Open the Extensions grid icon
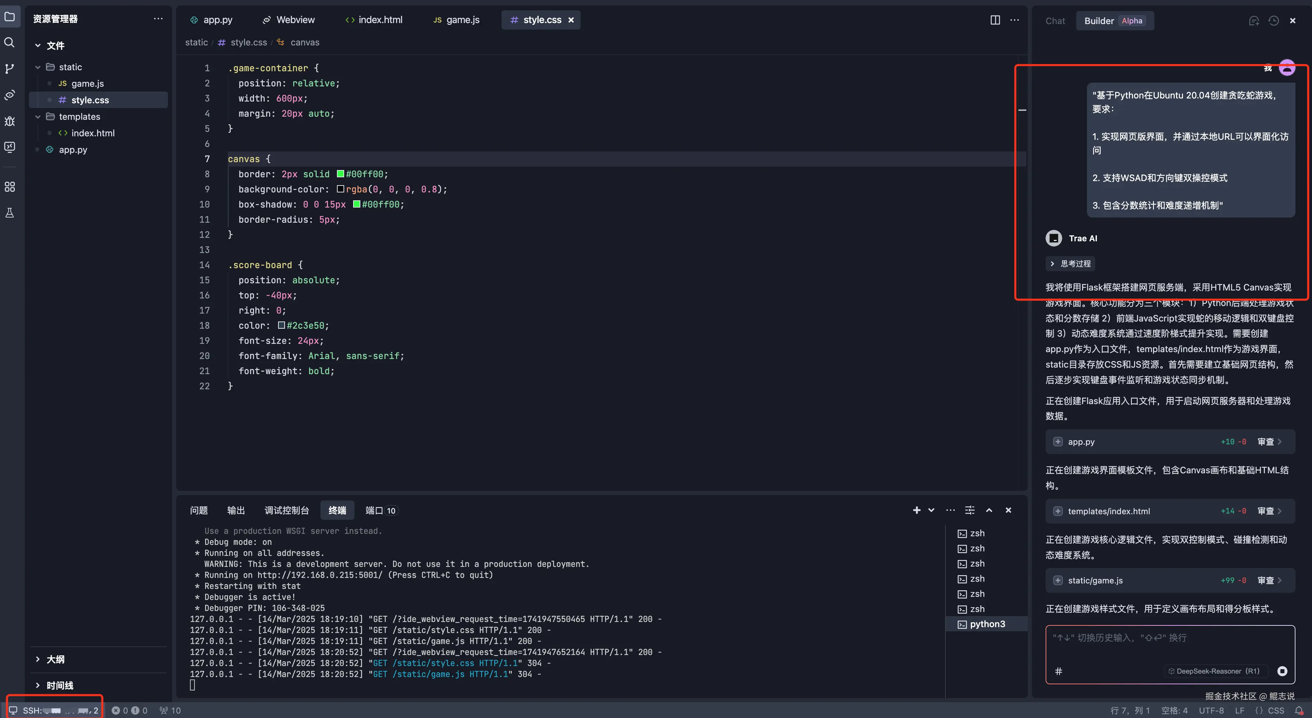 (10, 187)
